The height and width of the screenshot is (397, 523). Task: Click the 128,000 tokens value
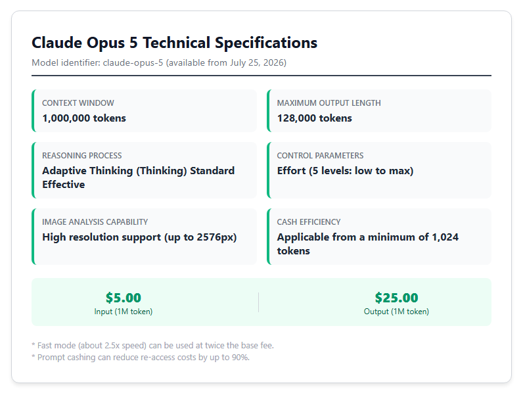(315, 118)
